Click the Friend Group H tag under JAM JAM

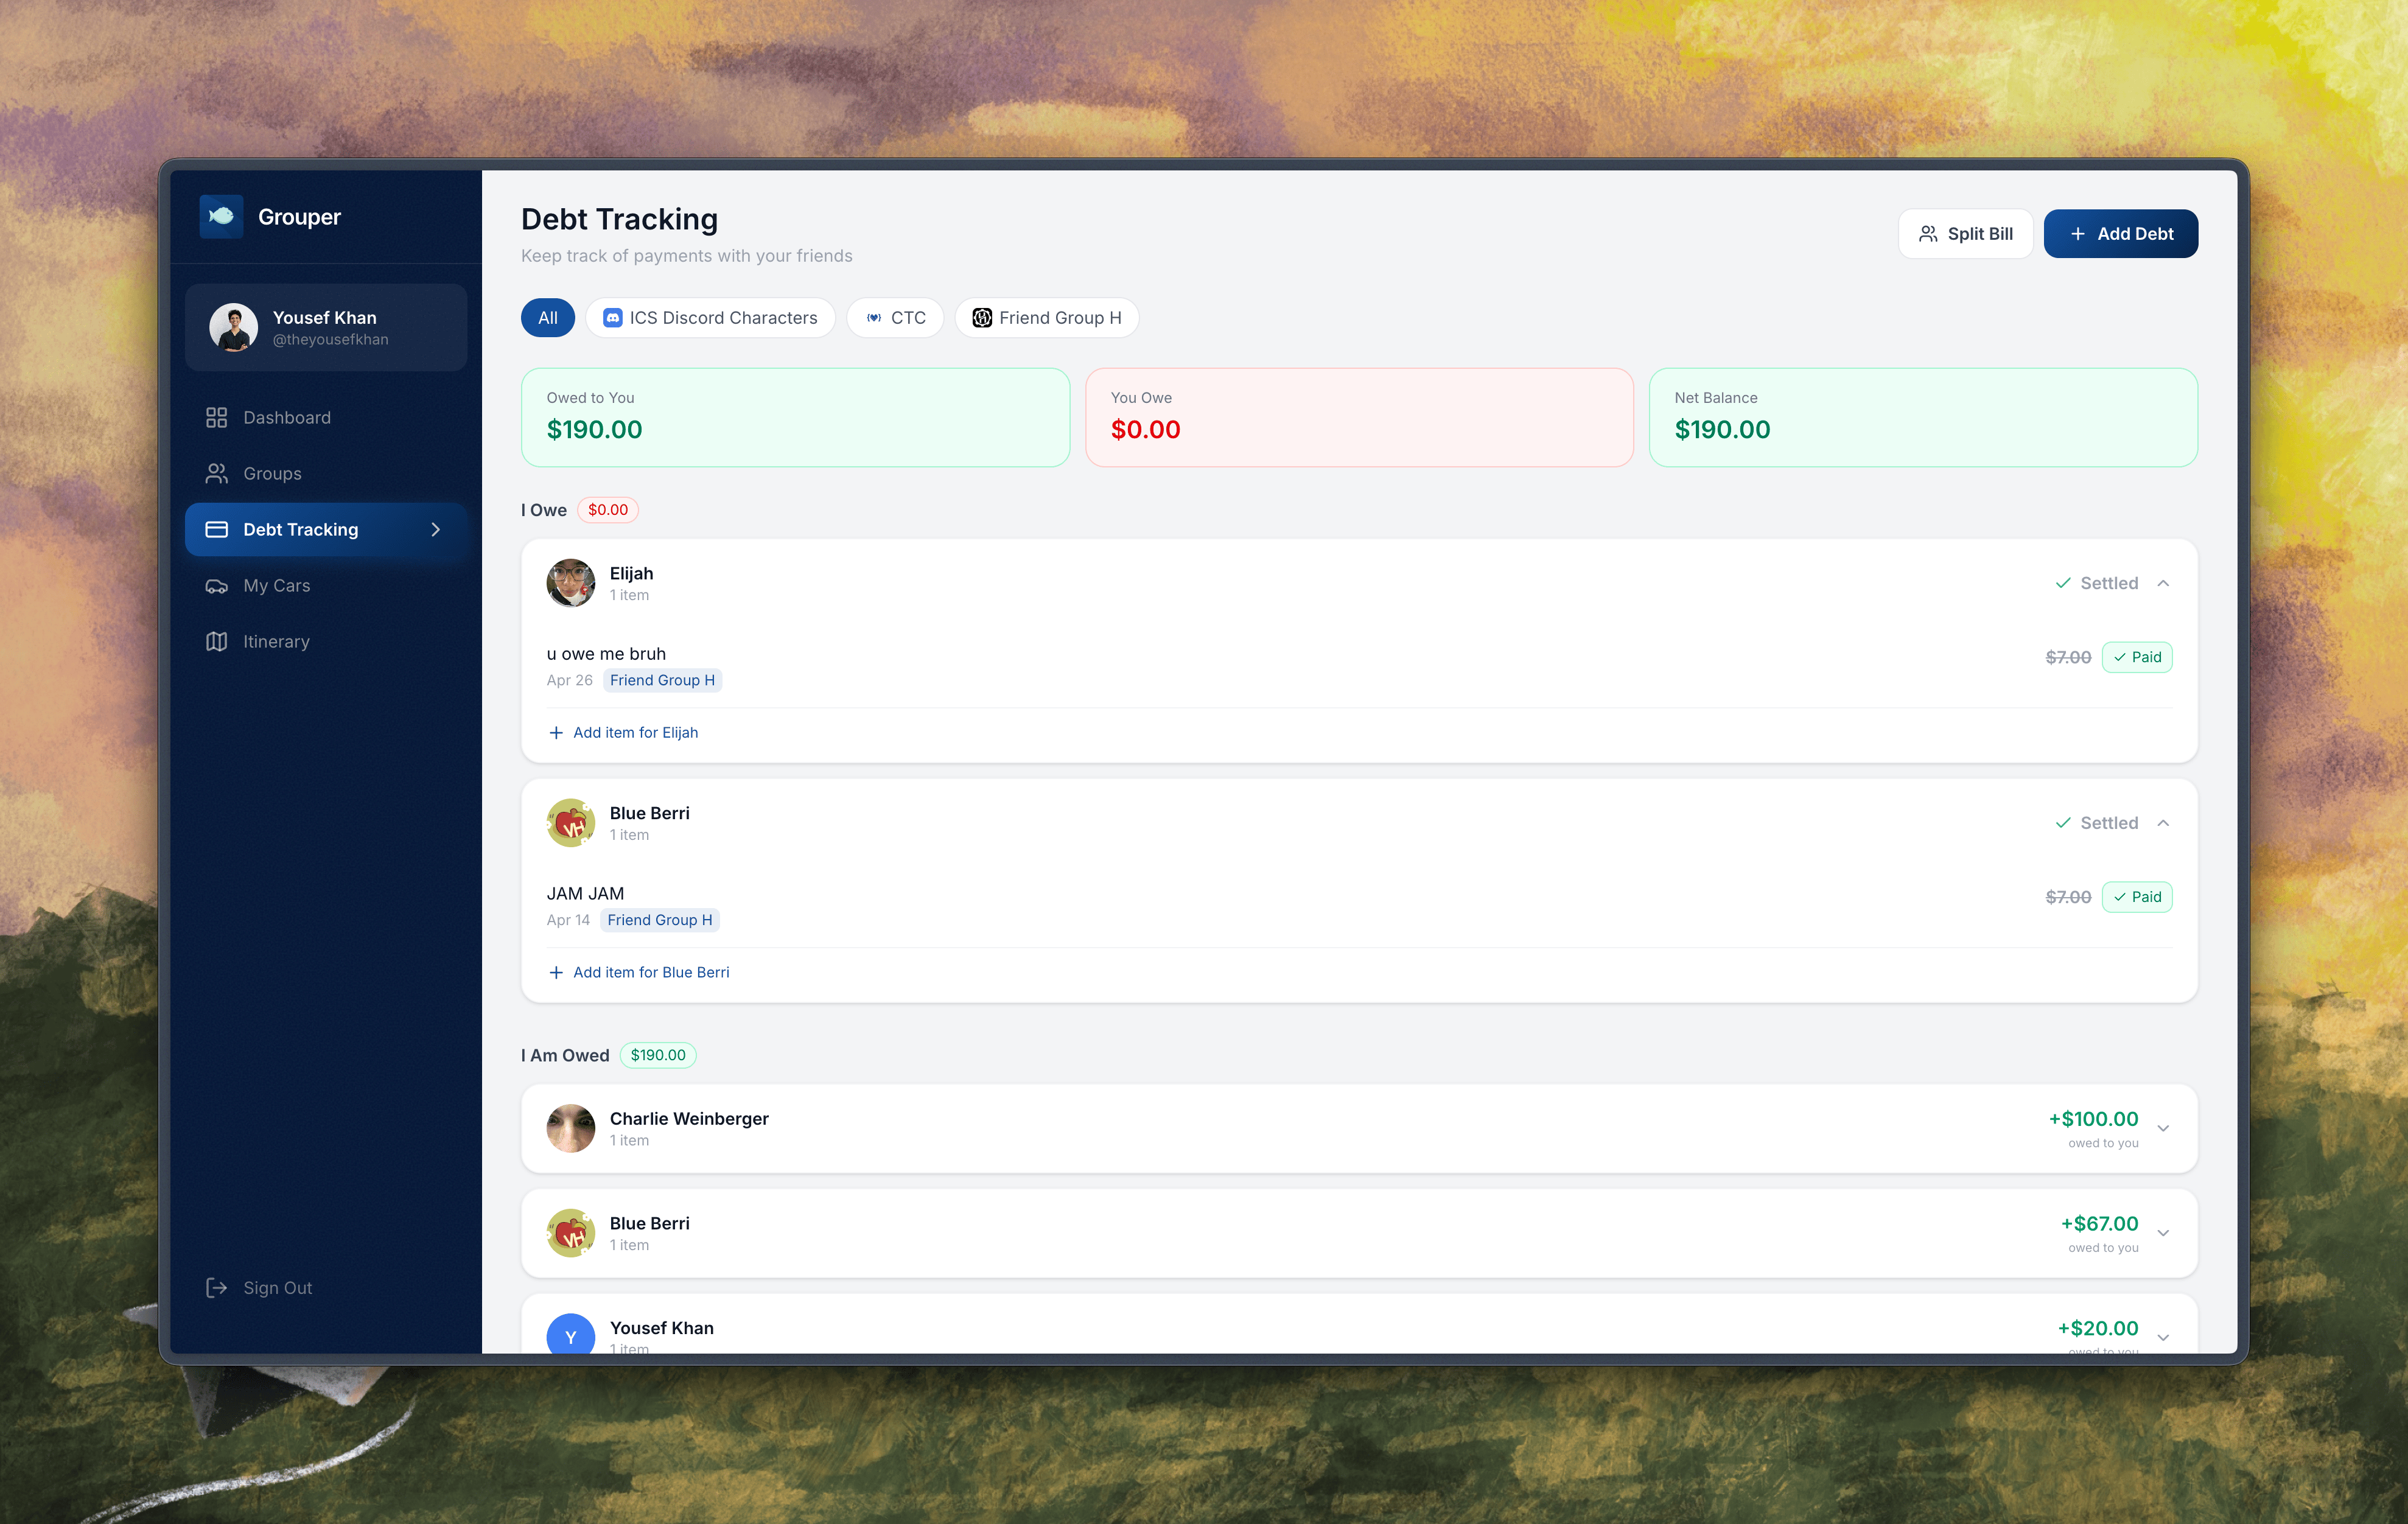[x=659, y=920]
